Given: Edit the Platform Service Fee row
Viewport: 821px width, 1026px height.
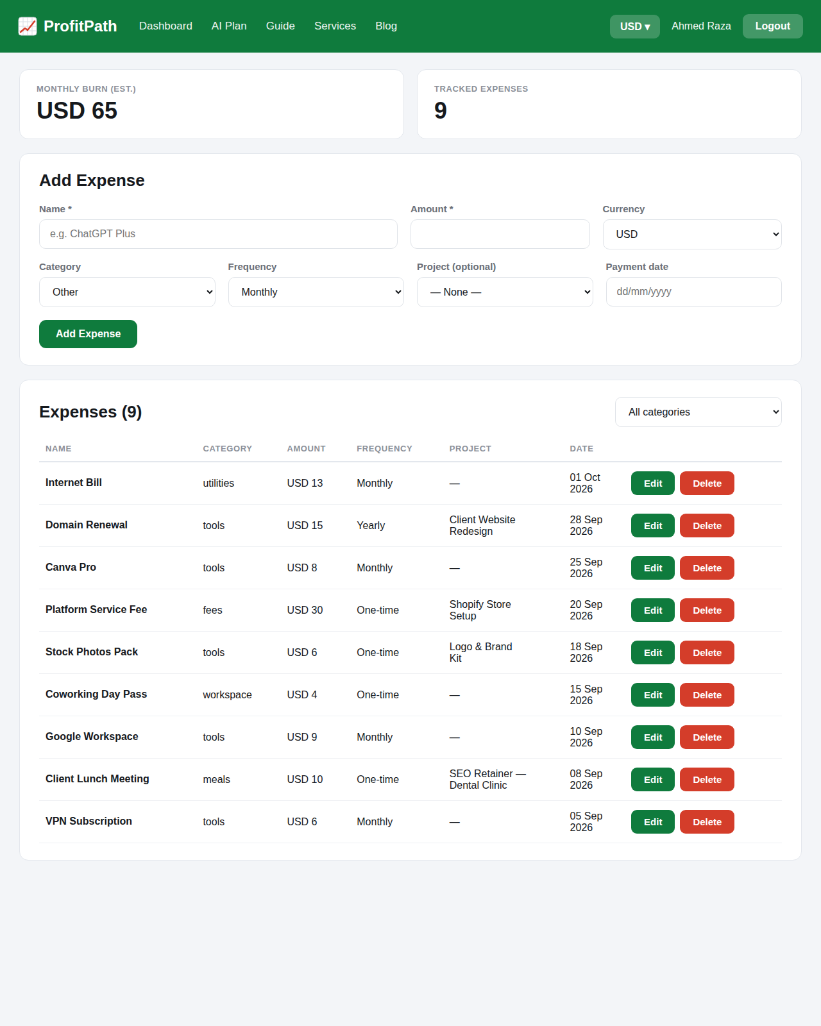Looking at the screenshot, I should 653,610.
